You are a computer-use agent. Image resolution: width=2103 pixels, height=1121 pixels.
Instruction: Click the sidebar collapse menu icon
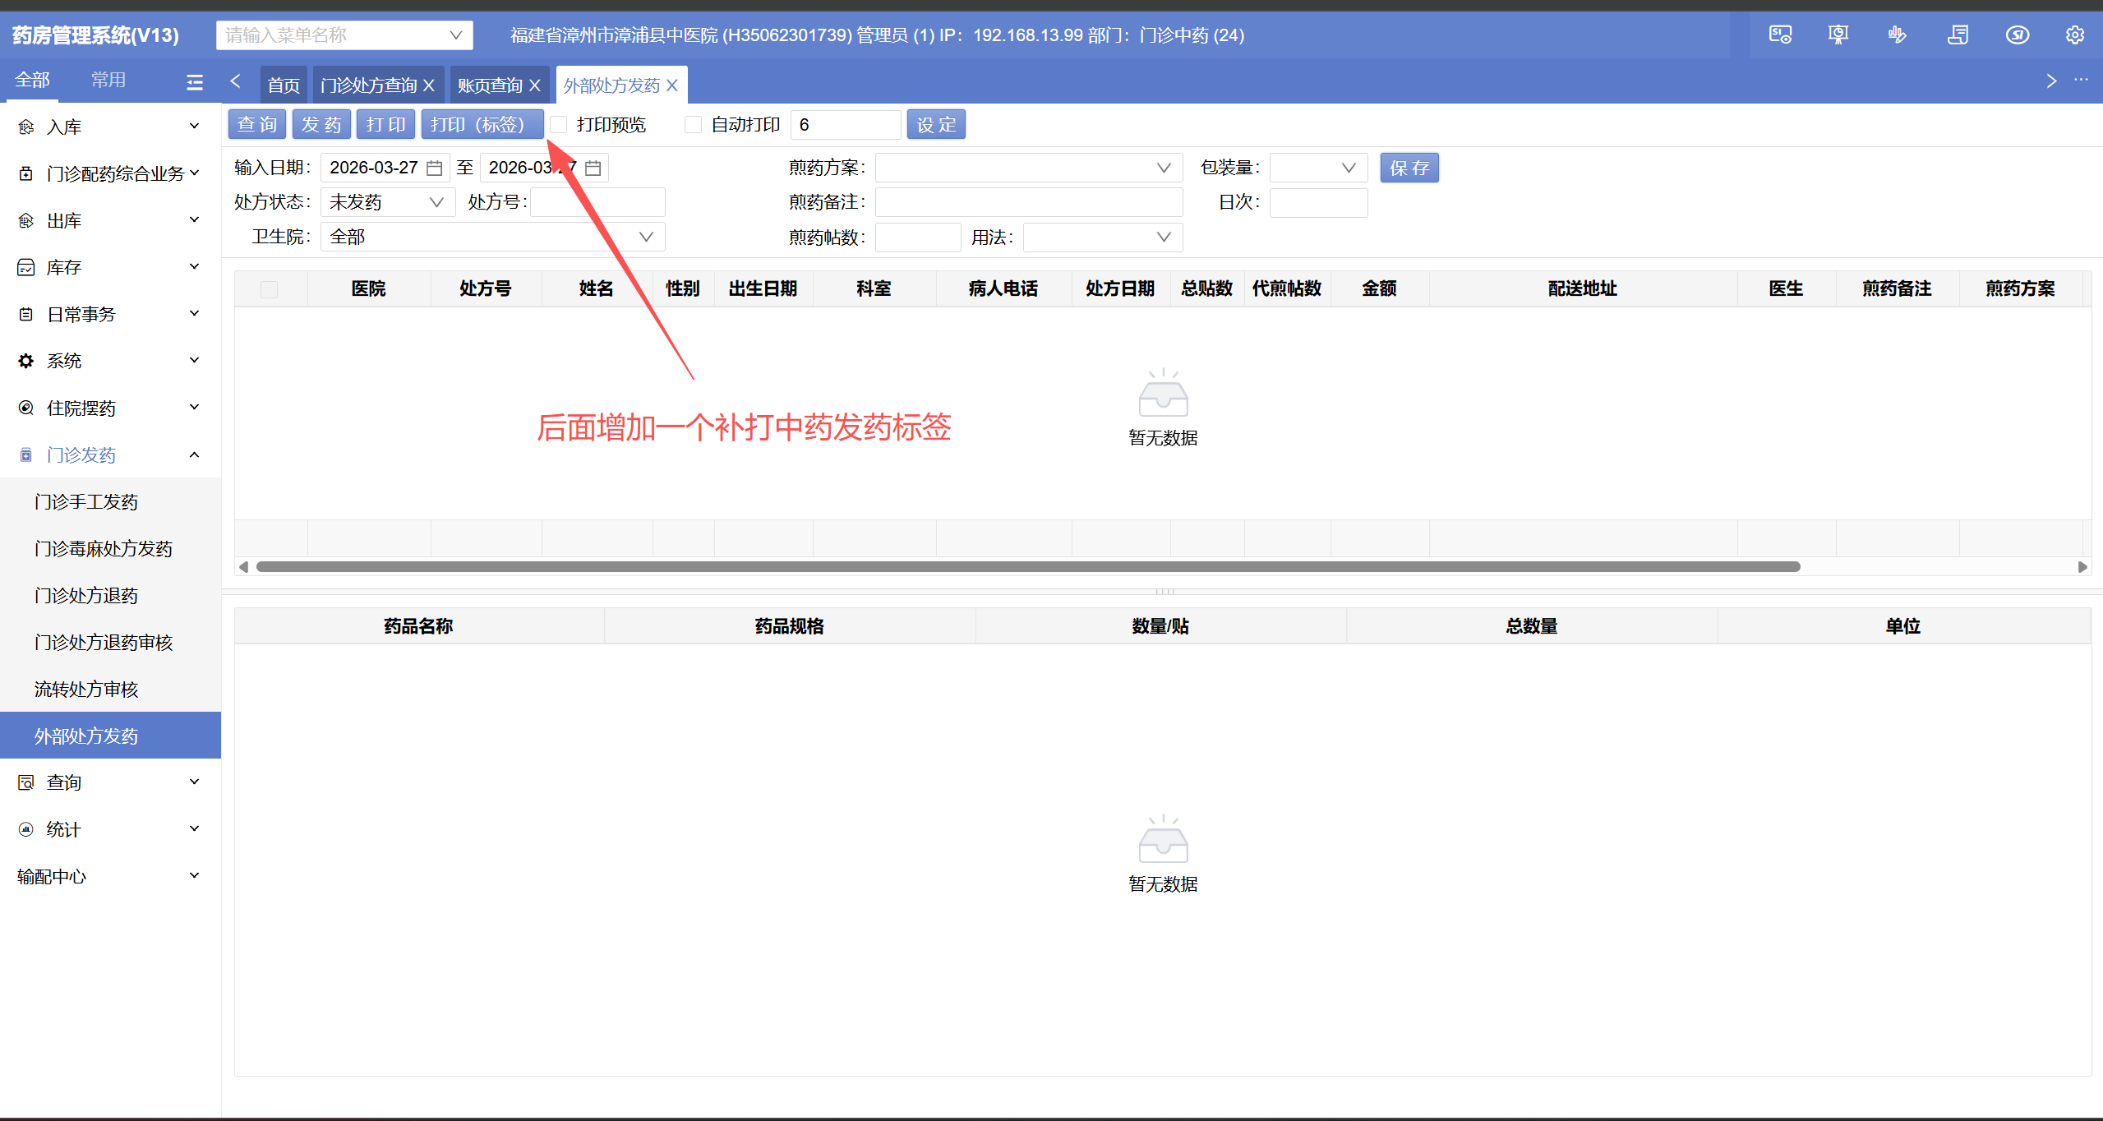point(195,81)
